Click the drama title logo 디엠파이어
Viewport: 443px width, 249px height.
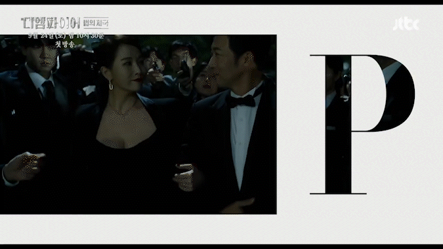(x=51, y=23)
